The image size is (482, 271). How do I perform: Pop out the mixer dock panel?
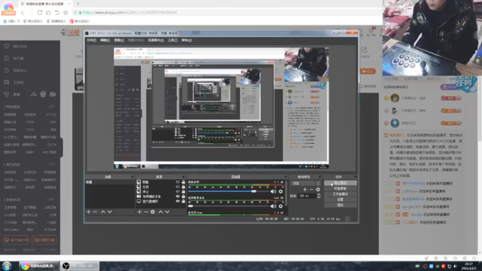point(286,177)
